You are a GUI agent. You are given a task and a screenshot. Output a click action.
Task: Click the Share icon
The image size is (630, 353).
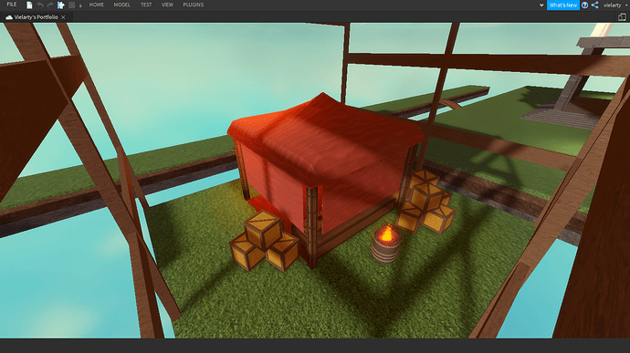[595, 5]
